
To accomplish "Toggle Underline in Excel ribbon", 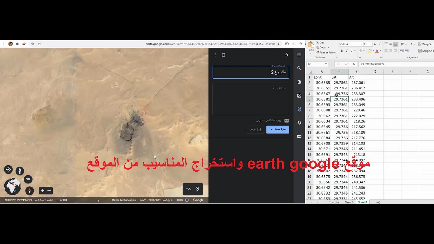I will pyautogui.click(x=351, y=51).
